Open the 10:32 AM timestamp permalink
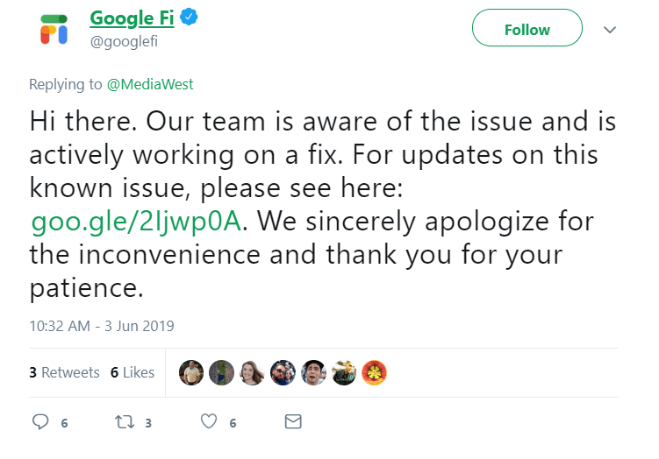The width and height of the screenshot is (659, 459). [102, 326]
